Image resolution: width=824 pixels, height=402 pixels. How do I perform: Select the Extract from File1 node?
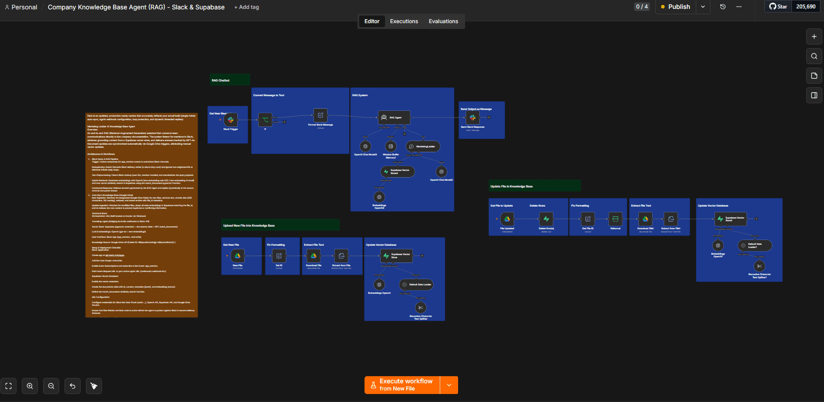(671, 219)
